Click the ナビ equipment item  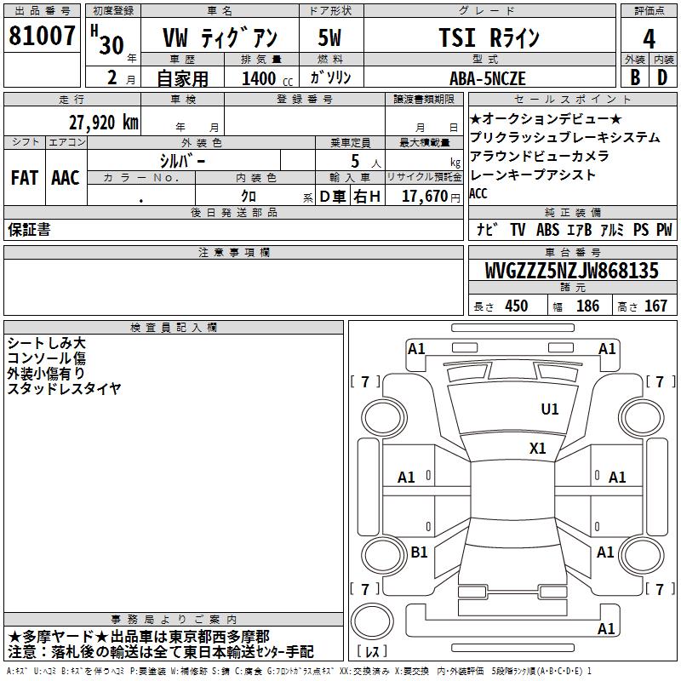pyautogui.click(x=487, y=229)
